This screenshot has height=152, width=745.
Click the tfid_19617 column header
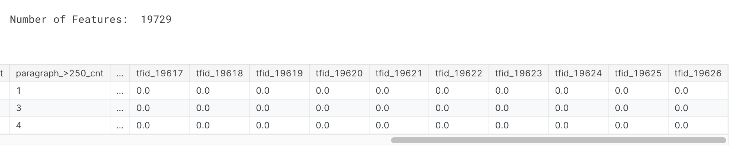tap(159, 73)
